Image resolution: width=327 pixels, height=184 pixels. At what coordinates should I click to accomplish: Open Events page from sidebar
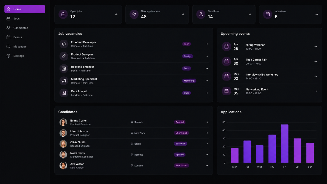(25, 37)
